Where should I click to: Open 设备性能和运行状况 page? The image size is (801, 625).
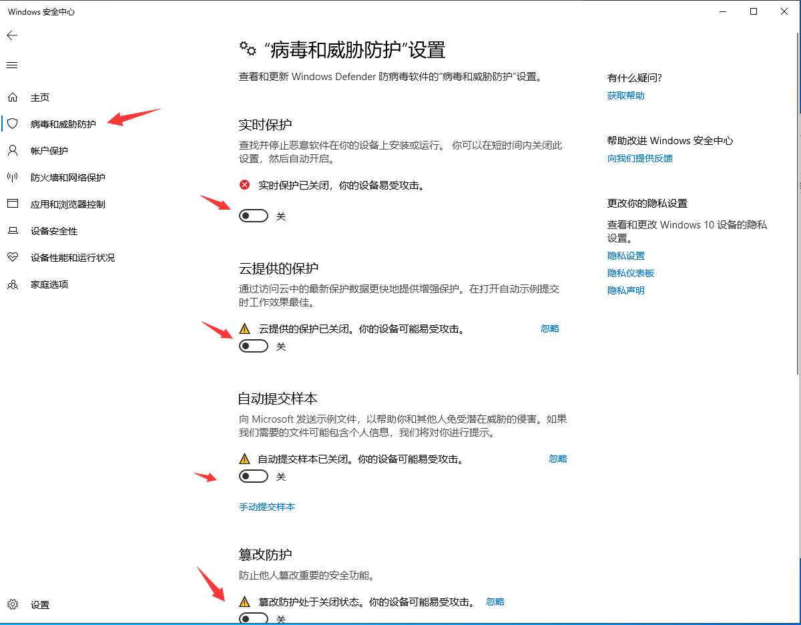(73, 258)
